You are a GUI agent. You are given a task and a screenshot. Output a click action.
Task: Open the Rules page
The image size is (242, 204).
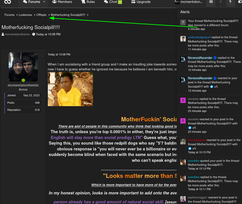88,2
